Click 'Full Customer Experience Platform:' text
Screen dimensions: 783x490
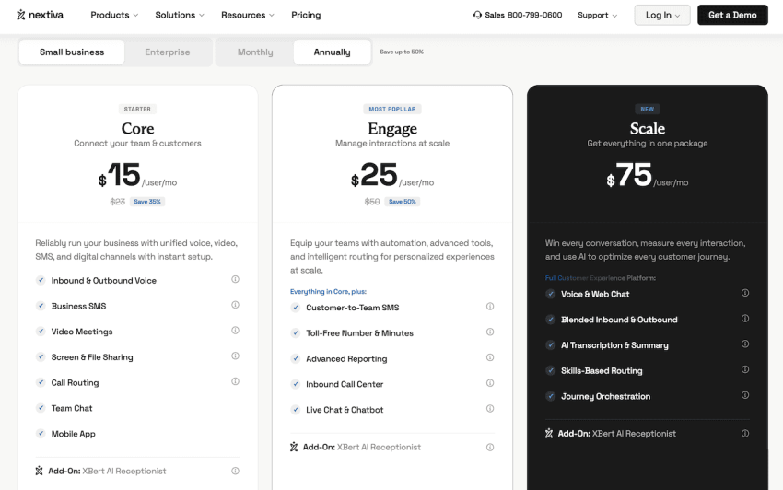601,278
